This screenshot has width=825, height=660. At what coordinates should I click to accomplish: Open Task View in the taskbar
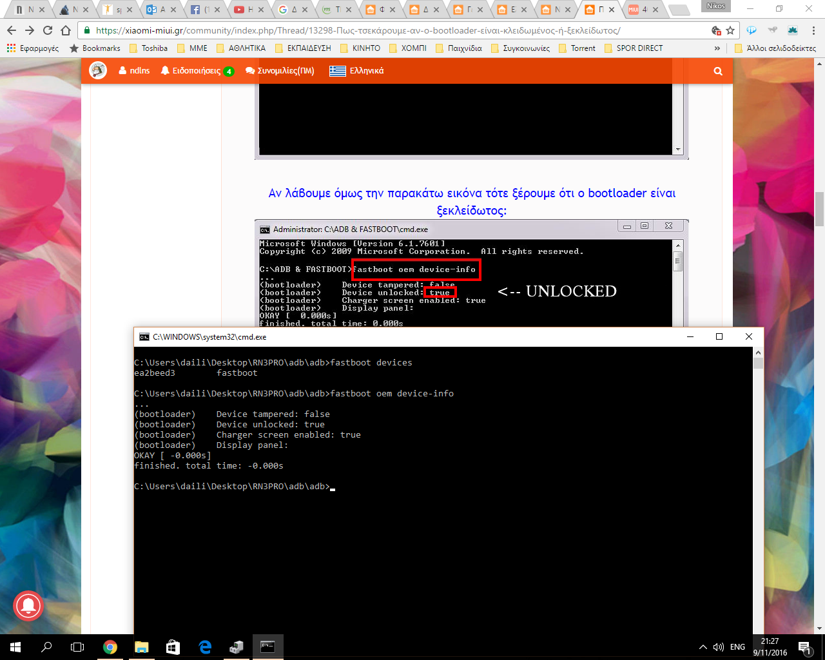click(x=77, y=647)
